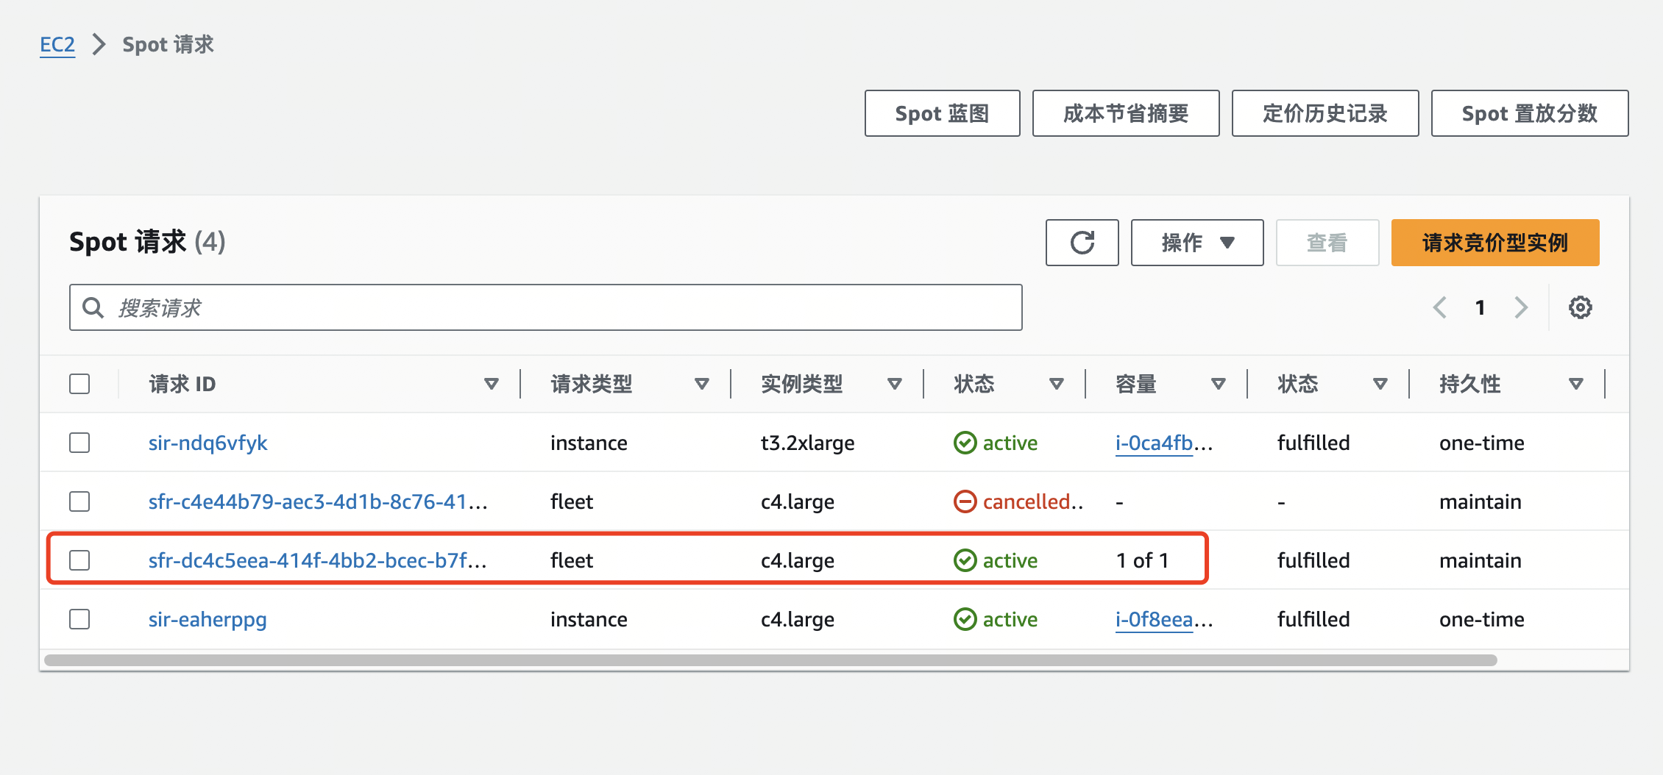This screenshot has width=1663, height=775.
Task: Sort by 请求类型 column arrow
Action: click(701, 384)
